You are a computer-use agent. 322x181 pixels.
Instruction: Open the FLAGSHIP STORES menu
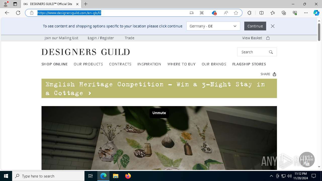(x=249, y=64)
